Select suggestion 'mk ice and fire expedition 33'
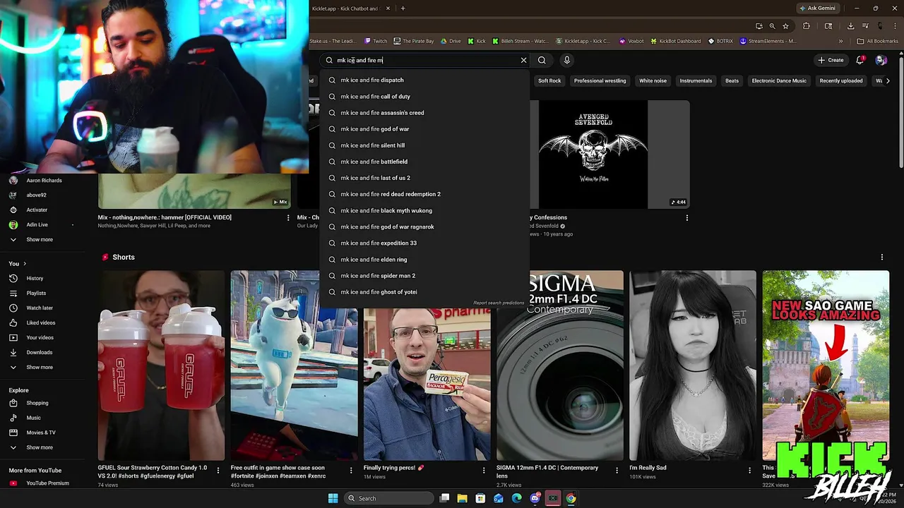The width and height of the screenshot is (904, 508). coord(424,243)
